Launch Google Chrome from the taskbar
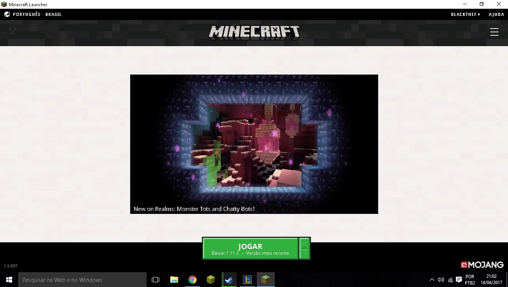The height and width of the screenshot is (287, 508). 192,280
